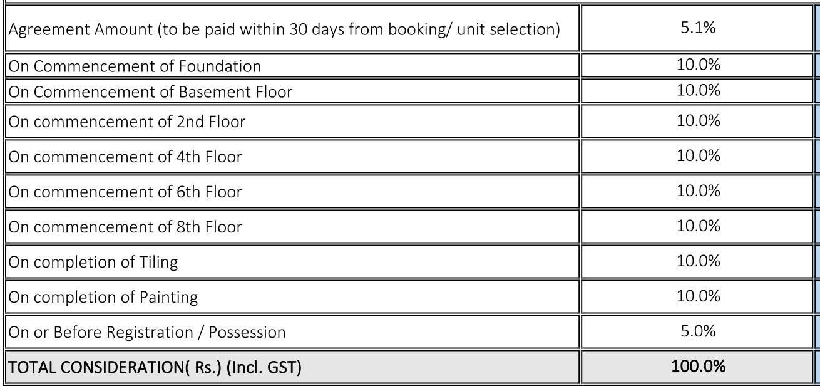This screenshot has width=820, height=386.
Task: Click On Commencement of Foundation cell
Action: (x=135, y=66)
